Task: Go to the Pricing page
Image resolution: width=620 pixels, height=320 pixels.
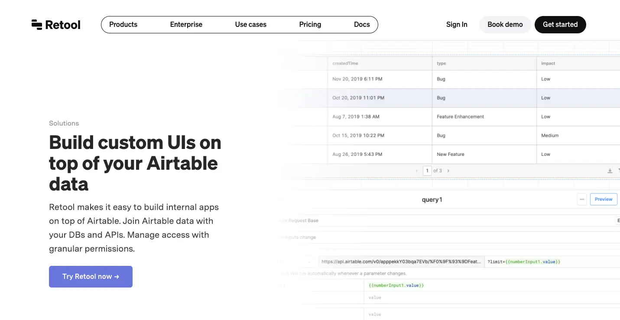Action: (x=310, y=25)
